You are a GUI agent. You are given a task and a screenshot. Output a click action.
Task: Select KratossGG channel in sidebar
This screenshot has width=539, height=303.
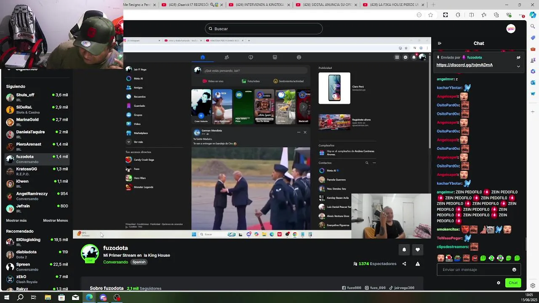tap(37, 171)
